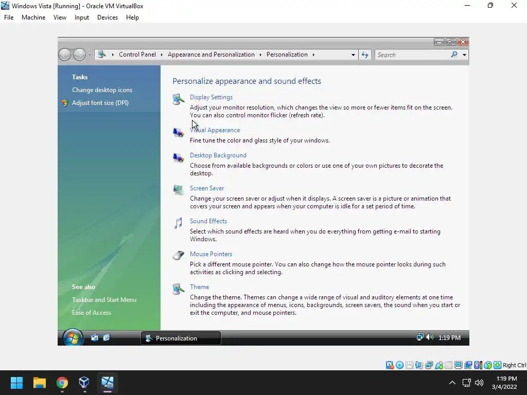Expand arrow after Personalization breadcrumb
527x395 pixels.
pos(313,55)
